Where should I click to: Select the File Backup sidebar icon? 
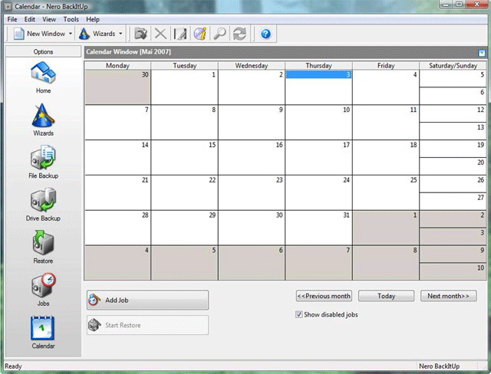[43, 162]
